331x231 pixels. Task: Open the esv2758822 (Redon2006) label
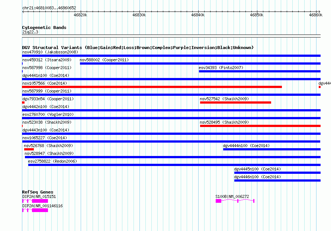coord(52,161)
